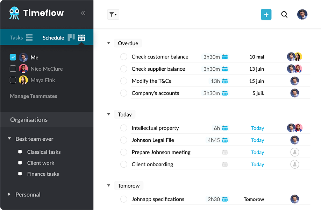
Task: Click the Today link on Johnson Legal File
Action: click(257, 140)
